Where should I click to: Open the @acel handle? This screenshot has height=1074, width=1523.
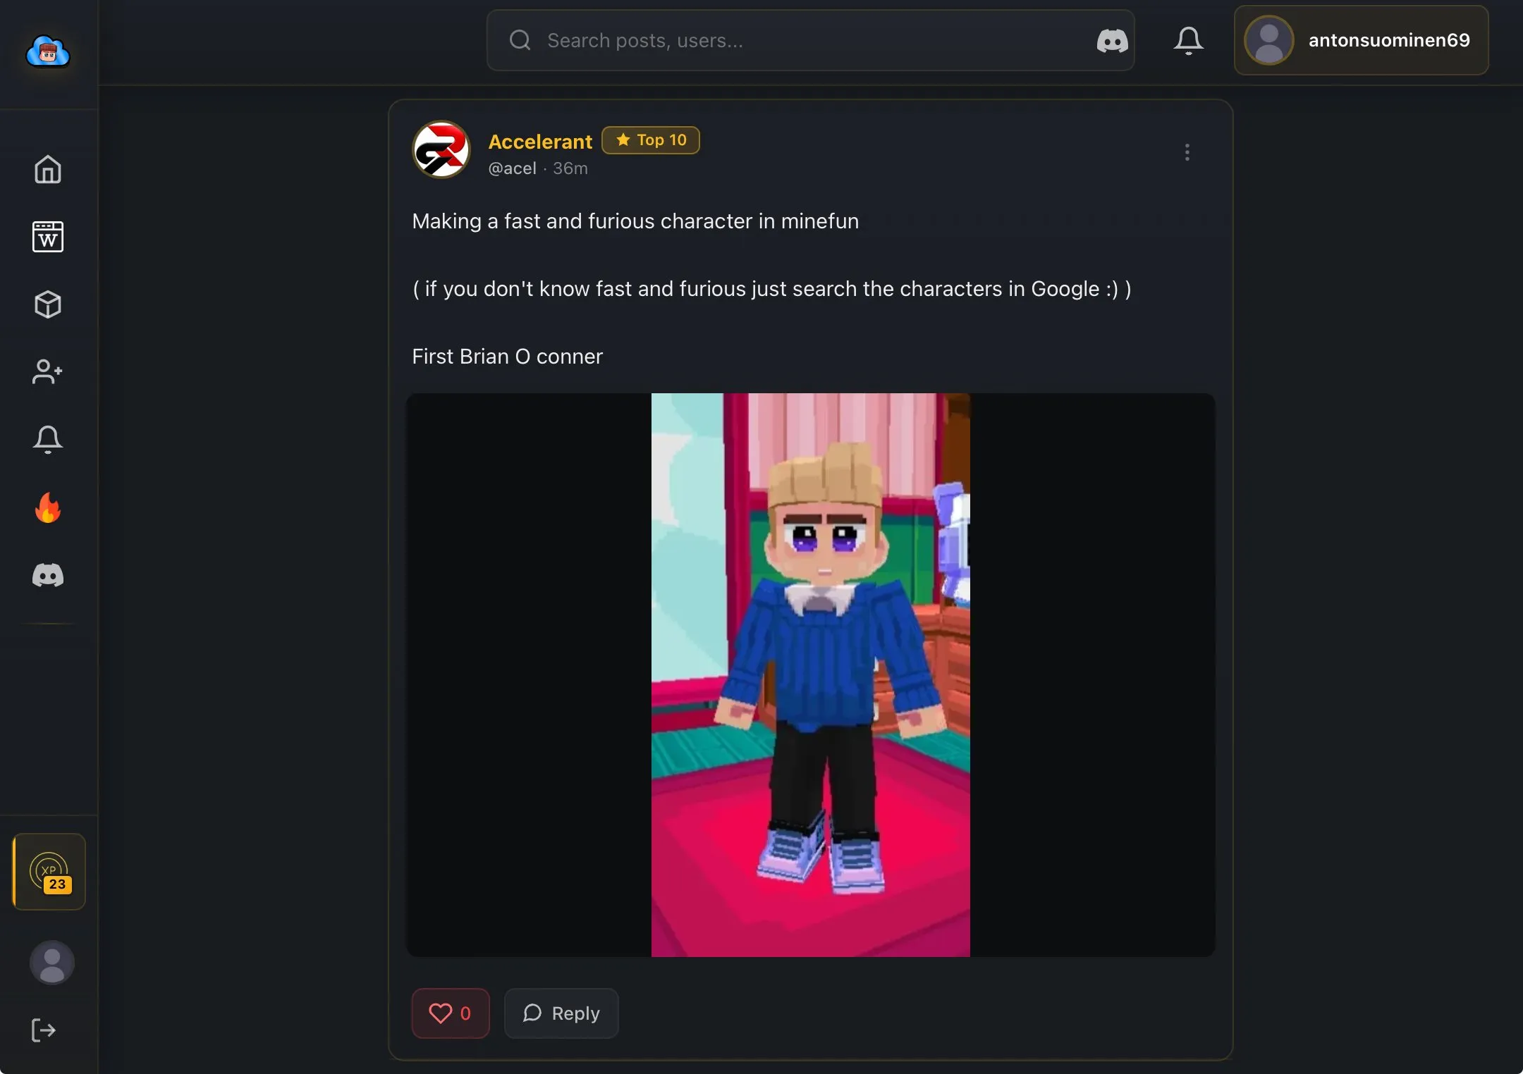tap(513, 168)
